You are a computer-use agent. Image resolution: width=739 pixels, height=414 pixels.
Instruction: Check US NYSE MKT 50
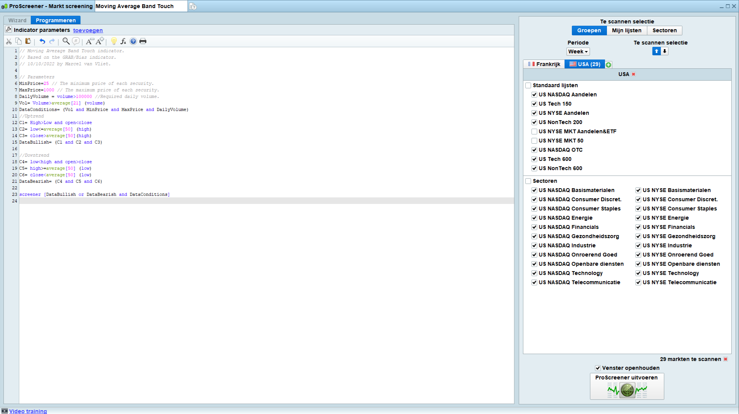534,141
